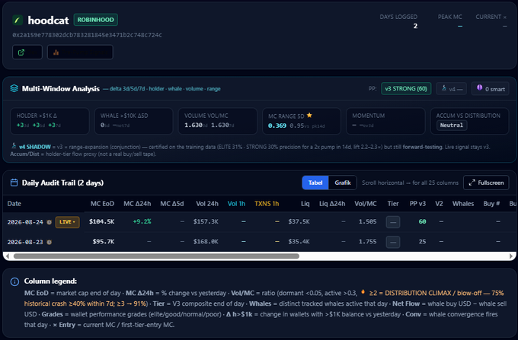This screenshot has height=340, width=518.
Task: Click the HOLDER >$1K Δ card
Action: pyautogui.click(x=50, y=121)
